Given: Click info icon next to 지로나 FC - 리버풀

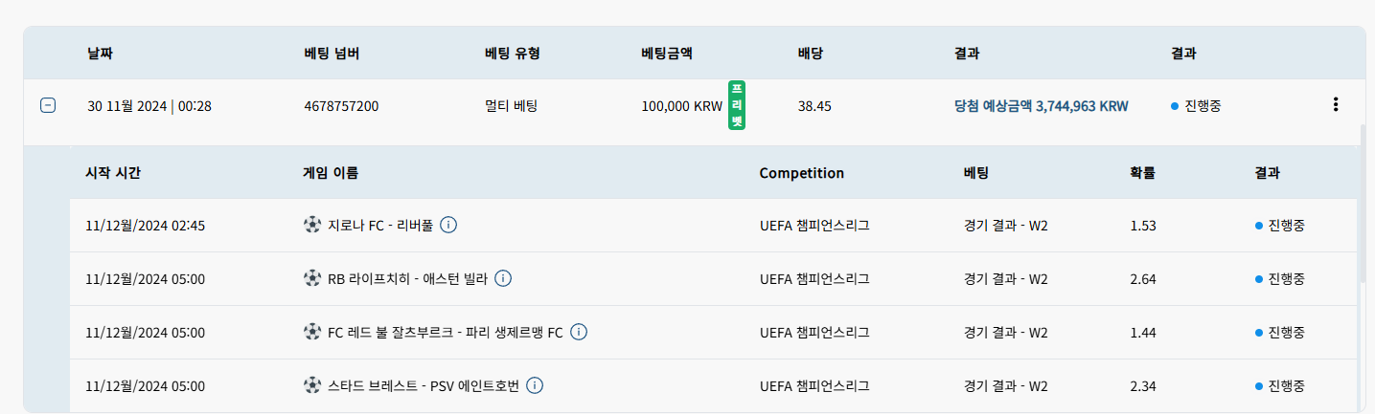Looking at the screenshot, I should (x=448, y=226).
